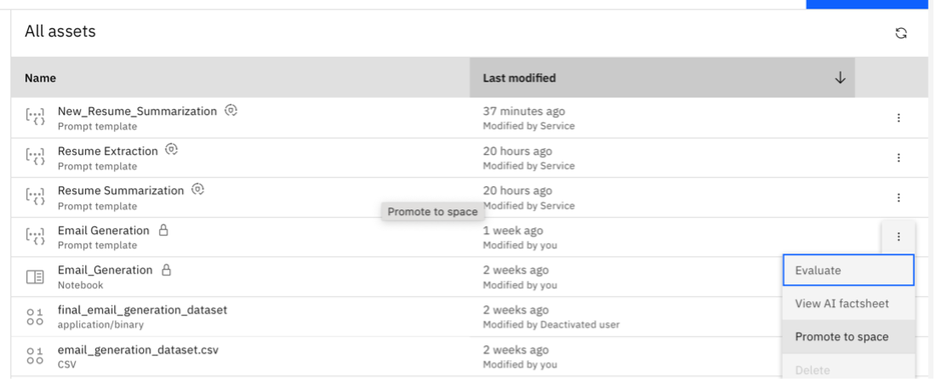Viewport: 936px width, 382px height.
Task: Click the notebook icon beside Email_Generation
Action: coord(35,277)
